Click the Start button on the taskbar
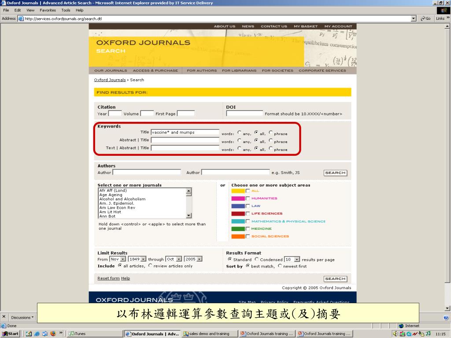Image resolution: width=451 pixels, height=338 pixels. pos(11,334)
